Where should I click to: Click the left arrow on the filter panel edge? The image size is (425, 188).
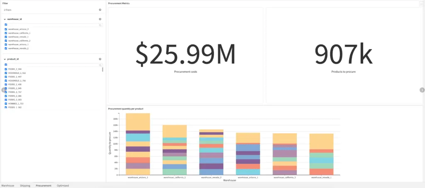point(3,90)
